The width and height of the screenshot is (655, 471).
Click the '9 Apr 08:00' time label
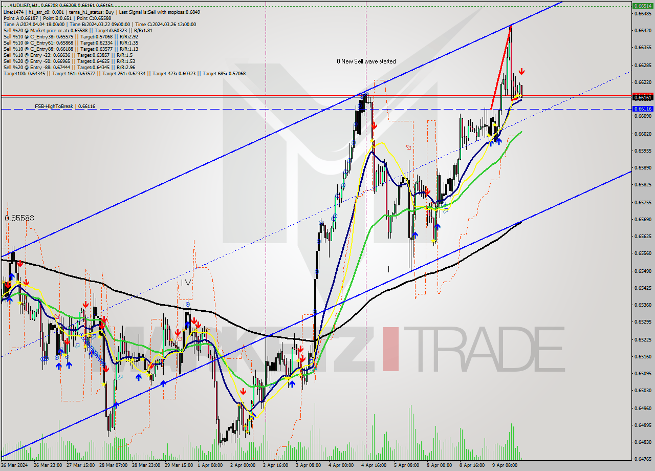click(505, 465)
